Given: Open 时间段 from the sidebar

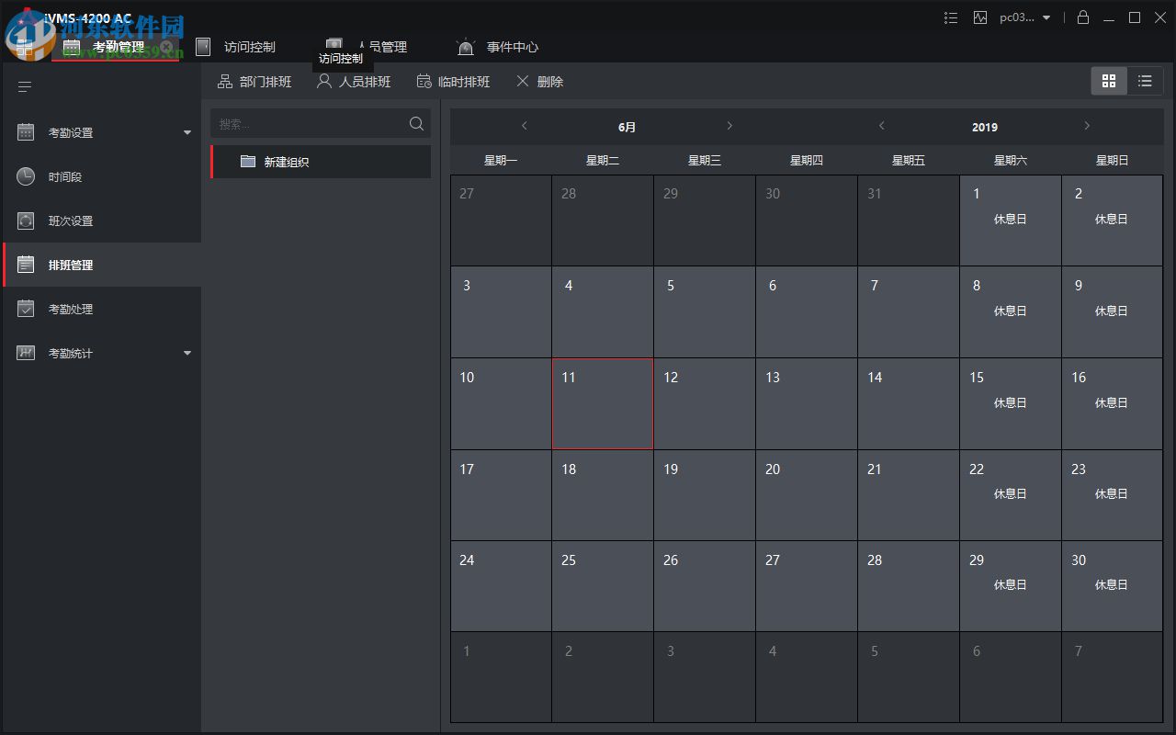Looking at the screenshot, I should point(102,176).
